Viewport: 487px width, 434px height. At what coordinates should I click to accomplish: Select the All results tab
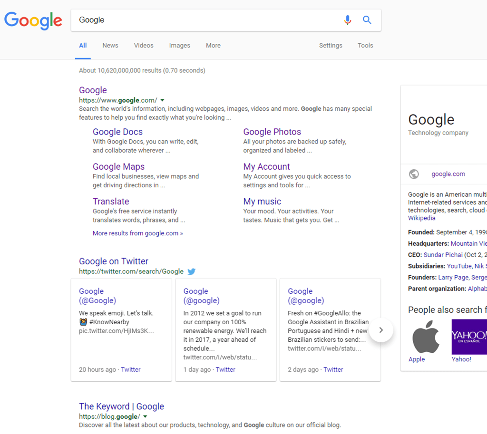(83, 45)
